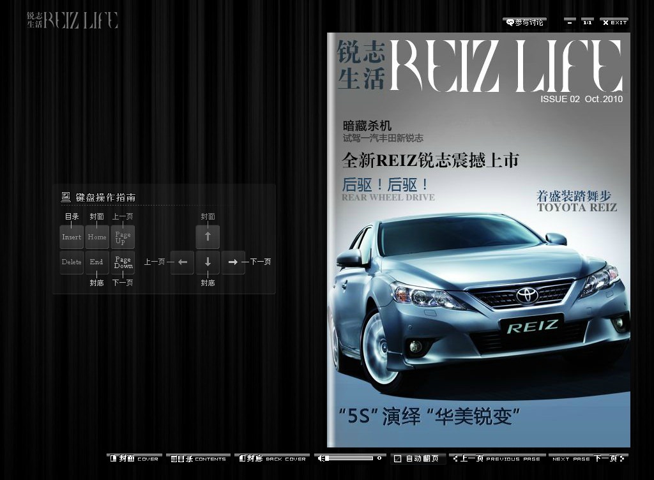Click the right arrow key icon
The height and width of the screenshot is (480, 654).
(233, 262)
